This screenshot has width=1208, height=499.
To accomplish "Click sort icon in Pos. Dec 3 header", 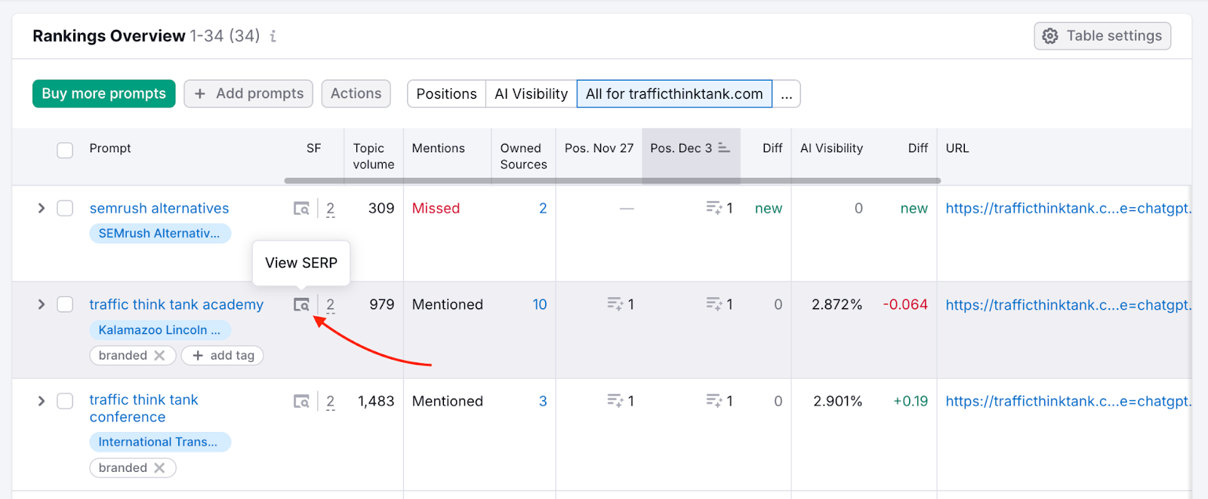I will [x=724, y=148].
